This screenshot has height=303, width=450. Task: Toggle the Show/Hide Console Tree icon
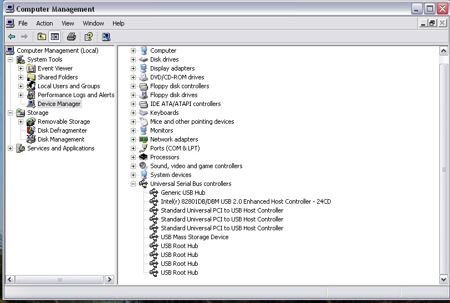click(54, 37)
